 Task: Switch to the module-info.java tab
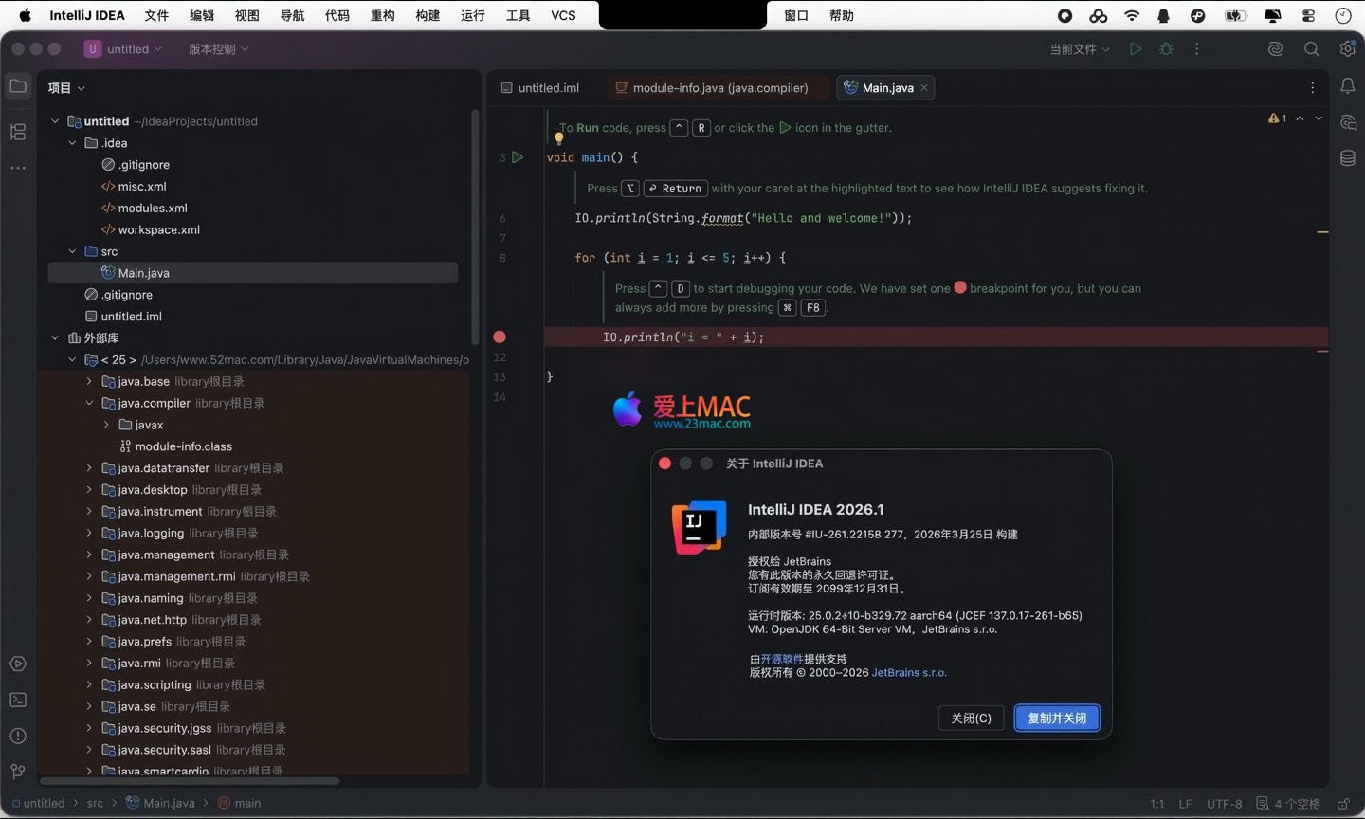719,88
